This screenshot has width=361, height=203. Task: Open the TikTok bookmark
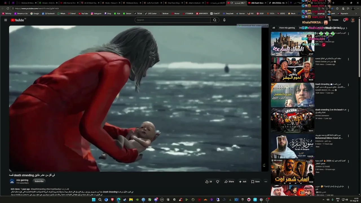pyautogui.click(x=138, y=14)
